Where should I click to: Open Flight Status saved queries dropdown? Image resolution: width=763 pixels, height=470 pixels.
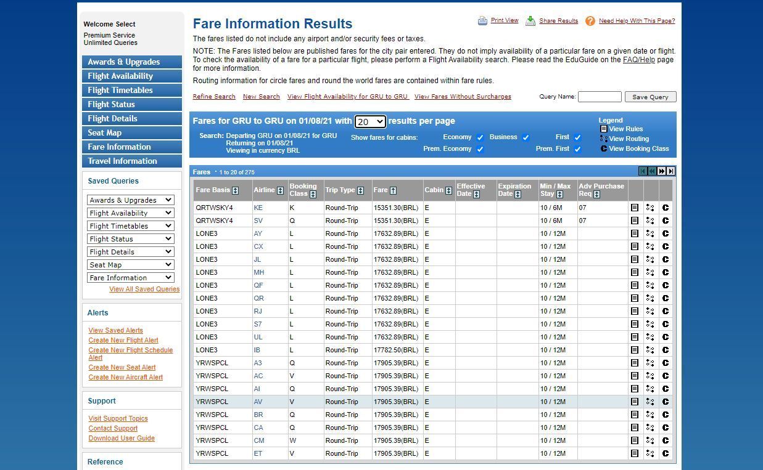(x=131, y=239)
